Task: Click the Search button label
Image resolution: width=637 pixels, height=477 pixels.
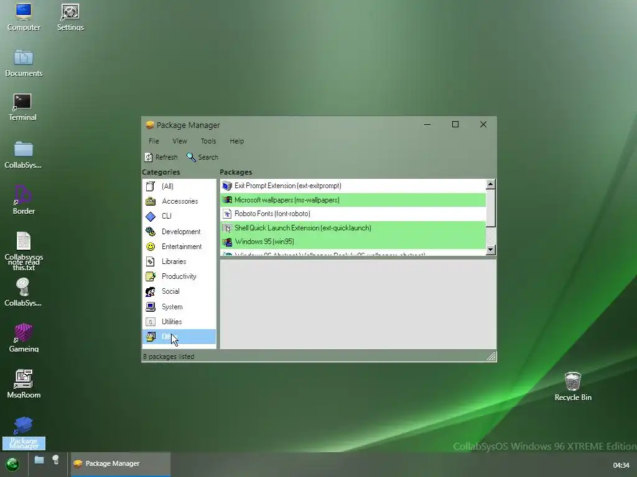Action: coord(208,157)
